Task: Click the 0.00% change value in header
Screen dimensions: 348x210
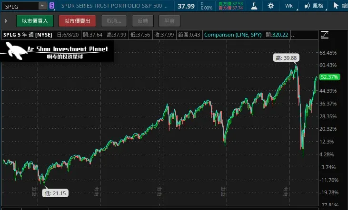Action: pos(207,8)
